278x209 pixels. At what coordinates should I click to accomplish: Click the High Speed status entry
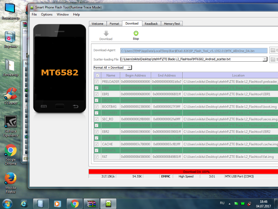[x=186, y=176]
